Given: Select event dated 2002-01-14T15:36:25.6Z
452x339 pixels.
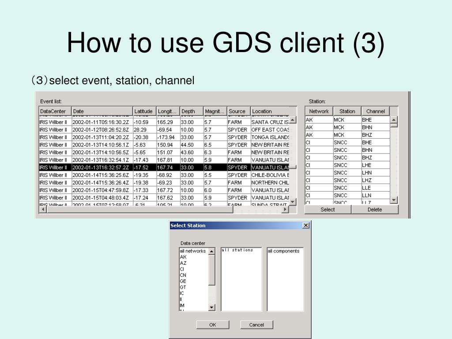Looking at the screenshot, I should coord(164,175).
